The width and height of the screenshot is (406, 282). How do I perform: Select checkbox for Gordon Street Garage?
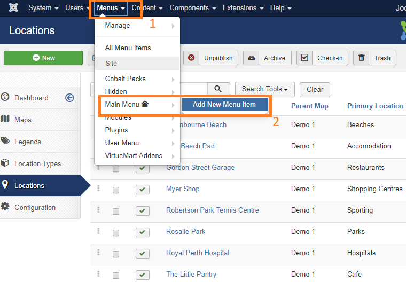[116, 169]
